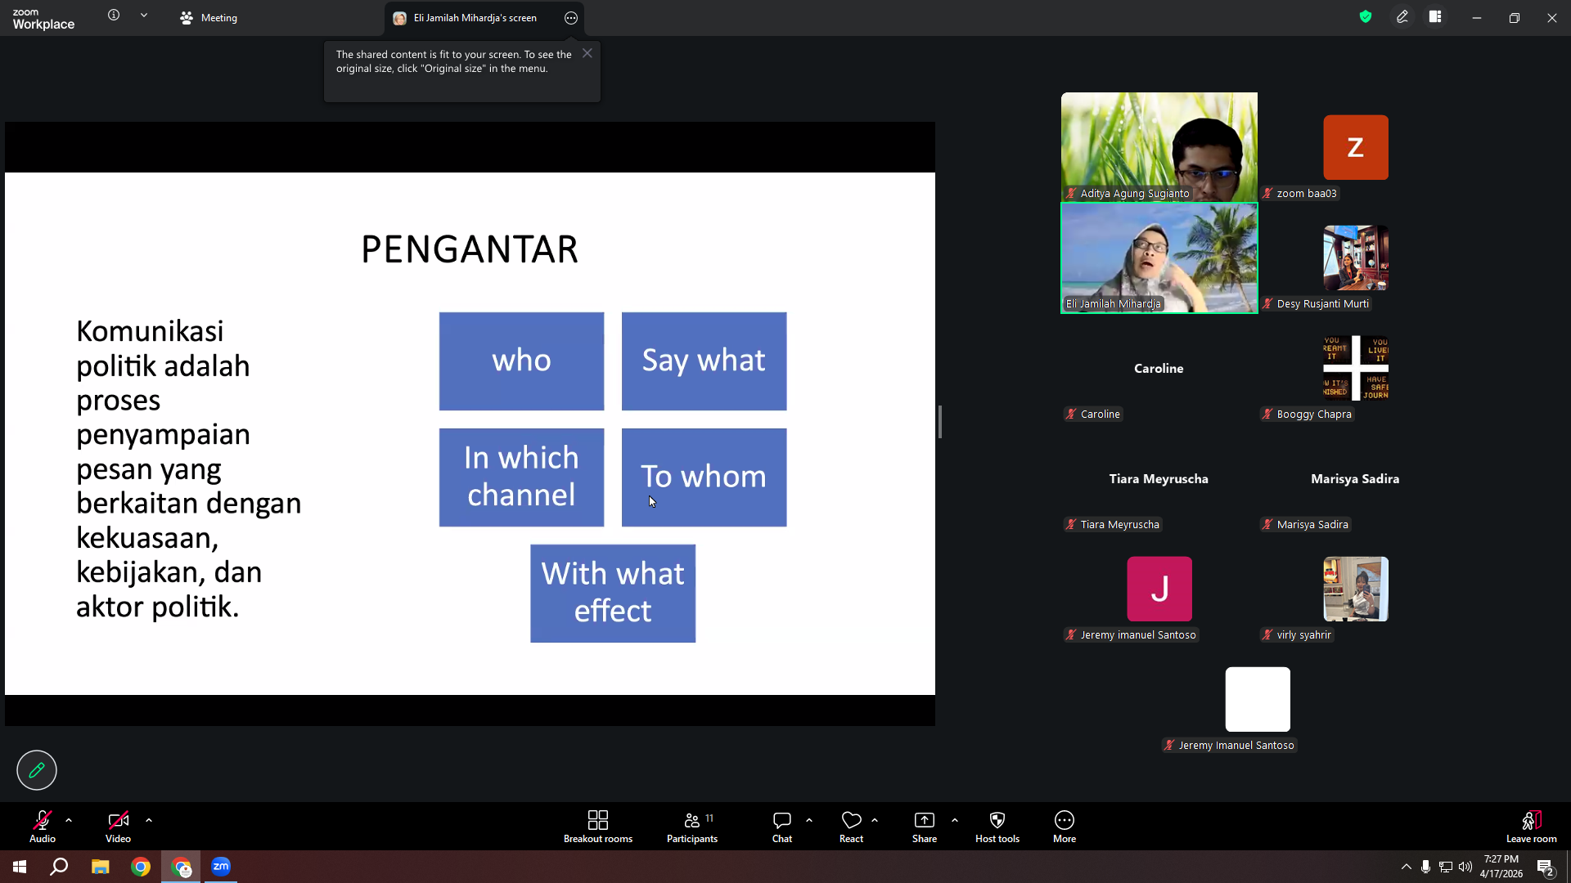The height and width of the screenshot is (883, 1571).
Task: Click Leave room button
Action: click(1531, 827)
